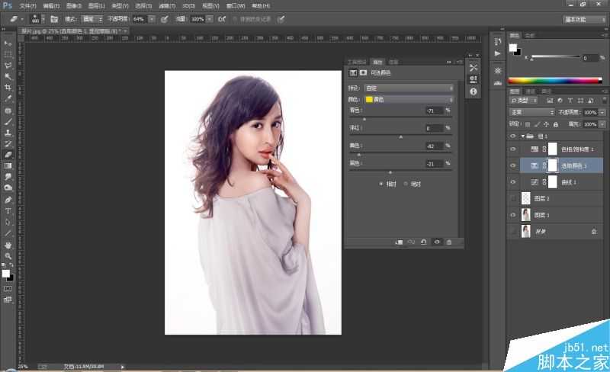Image resolution: width=610 pixels, height=372 pixels.
Task: Select the Horizontal Type tool
Action: (x=8, y=210)
